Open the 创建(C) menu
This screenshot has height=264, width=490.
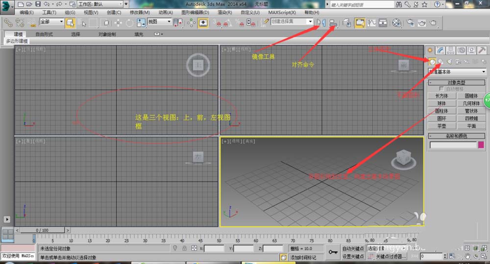114,13
